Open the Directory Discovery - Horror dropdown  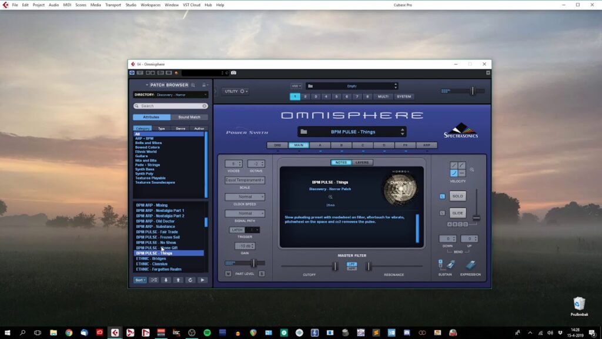170,95
